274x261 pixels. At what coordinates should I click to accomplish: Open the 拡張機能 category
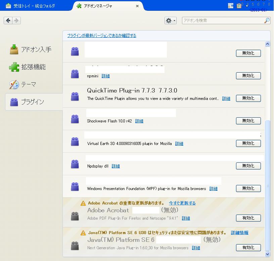pyautogui.click(x=28, y=67)
